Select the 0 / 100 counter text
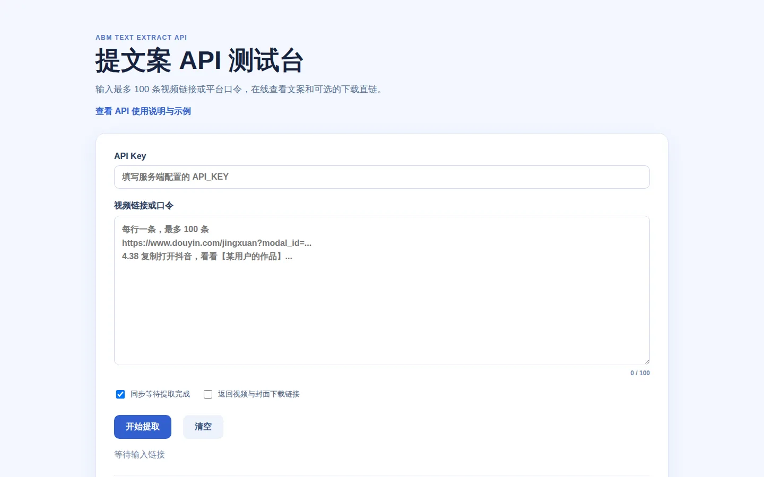Viewport: 764px width, 477px height. pos(640,373)
